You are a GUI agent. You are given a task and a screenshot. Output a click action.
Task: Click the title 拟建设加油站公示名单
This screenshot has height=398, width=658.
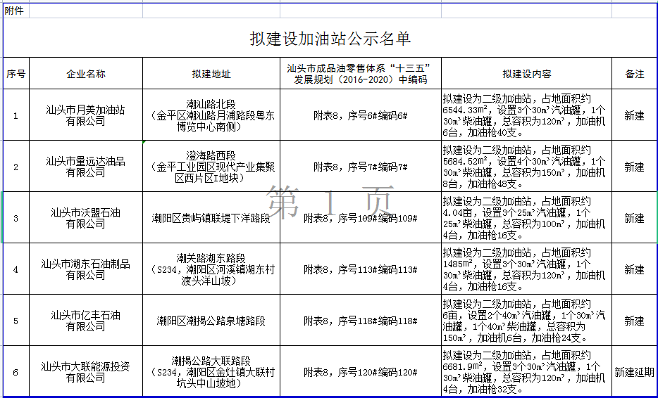[x=330, y=39]
